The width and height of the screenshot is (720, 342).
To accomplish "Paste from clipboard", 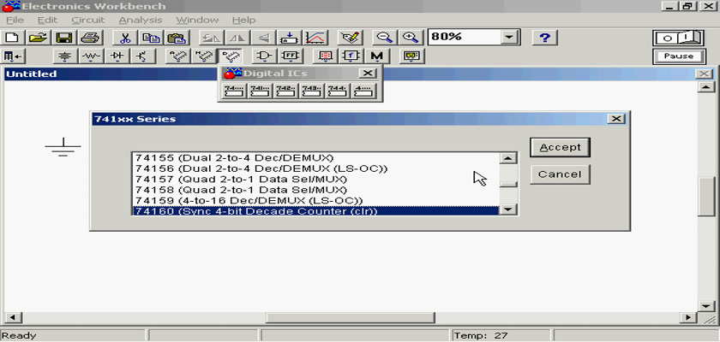I will click(177, 38).
